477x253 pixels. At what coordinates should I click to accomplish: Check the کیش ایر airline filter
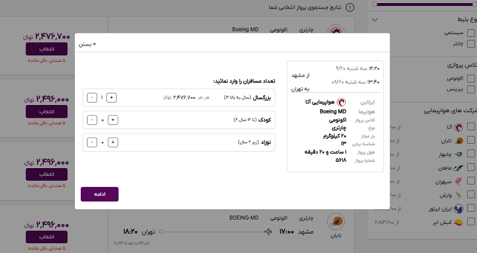[471, 221]
